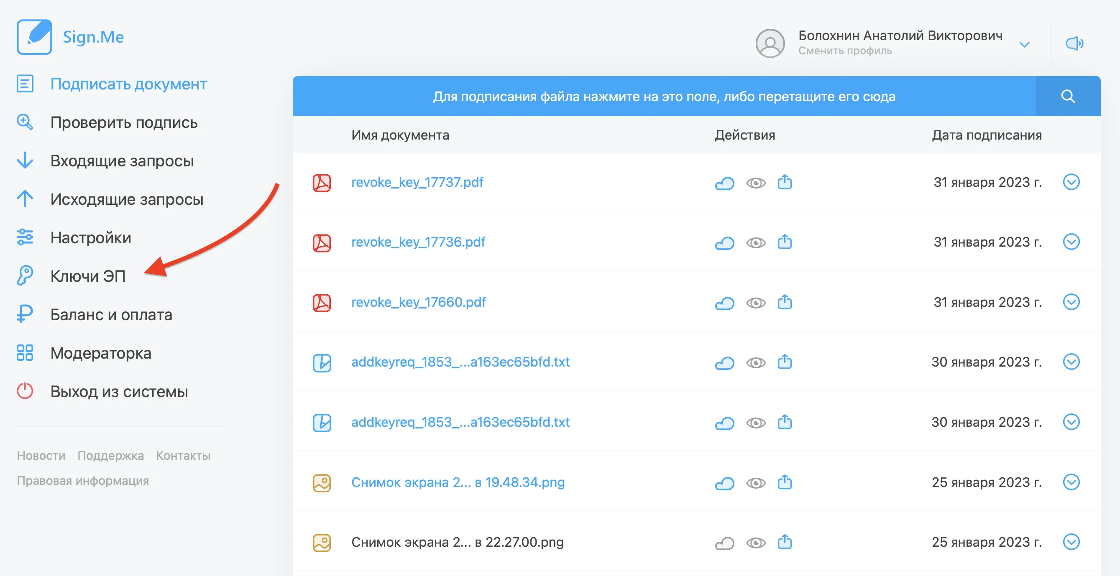Click cloud icon for the 22.27.00.png screenshot
Image resolution: width=1120 pixels, height=576 pixels.
coord(724,543)
